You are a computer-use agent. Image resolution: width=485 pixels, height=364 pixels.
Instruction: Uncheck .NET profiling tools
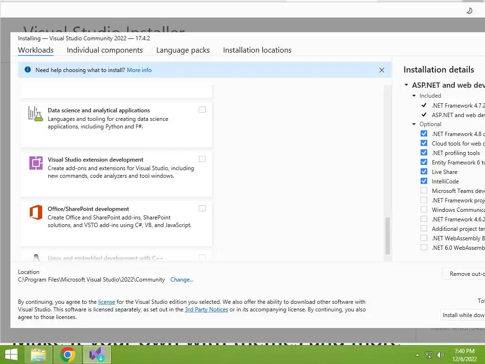(424, 152)
